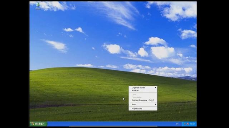Viewport: 229px width, 128px height.
Task: Click the disabled Colar menu entry
Action: point(143,95)
